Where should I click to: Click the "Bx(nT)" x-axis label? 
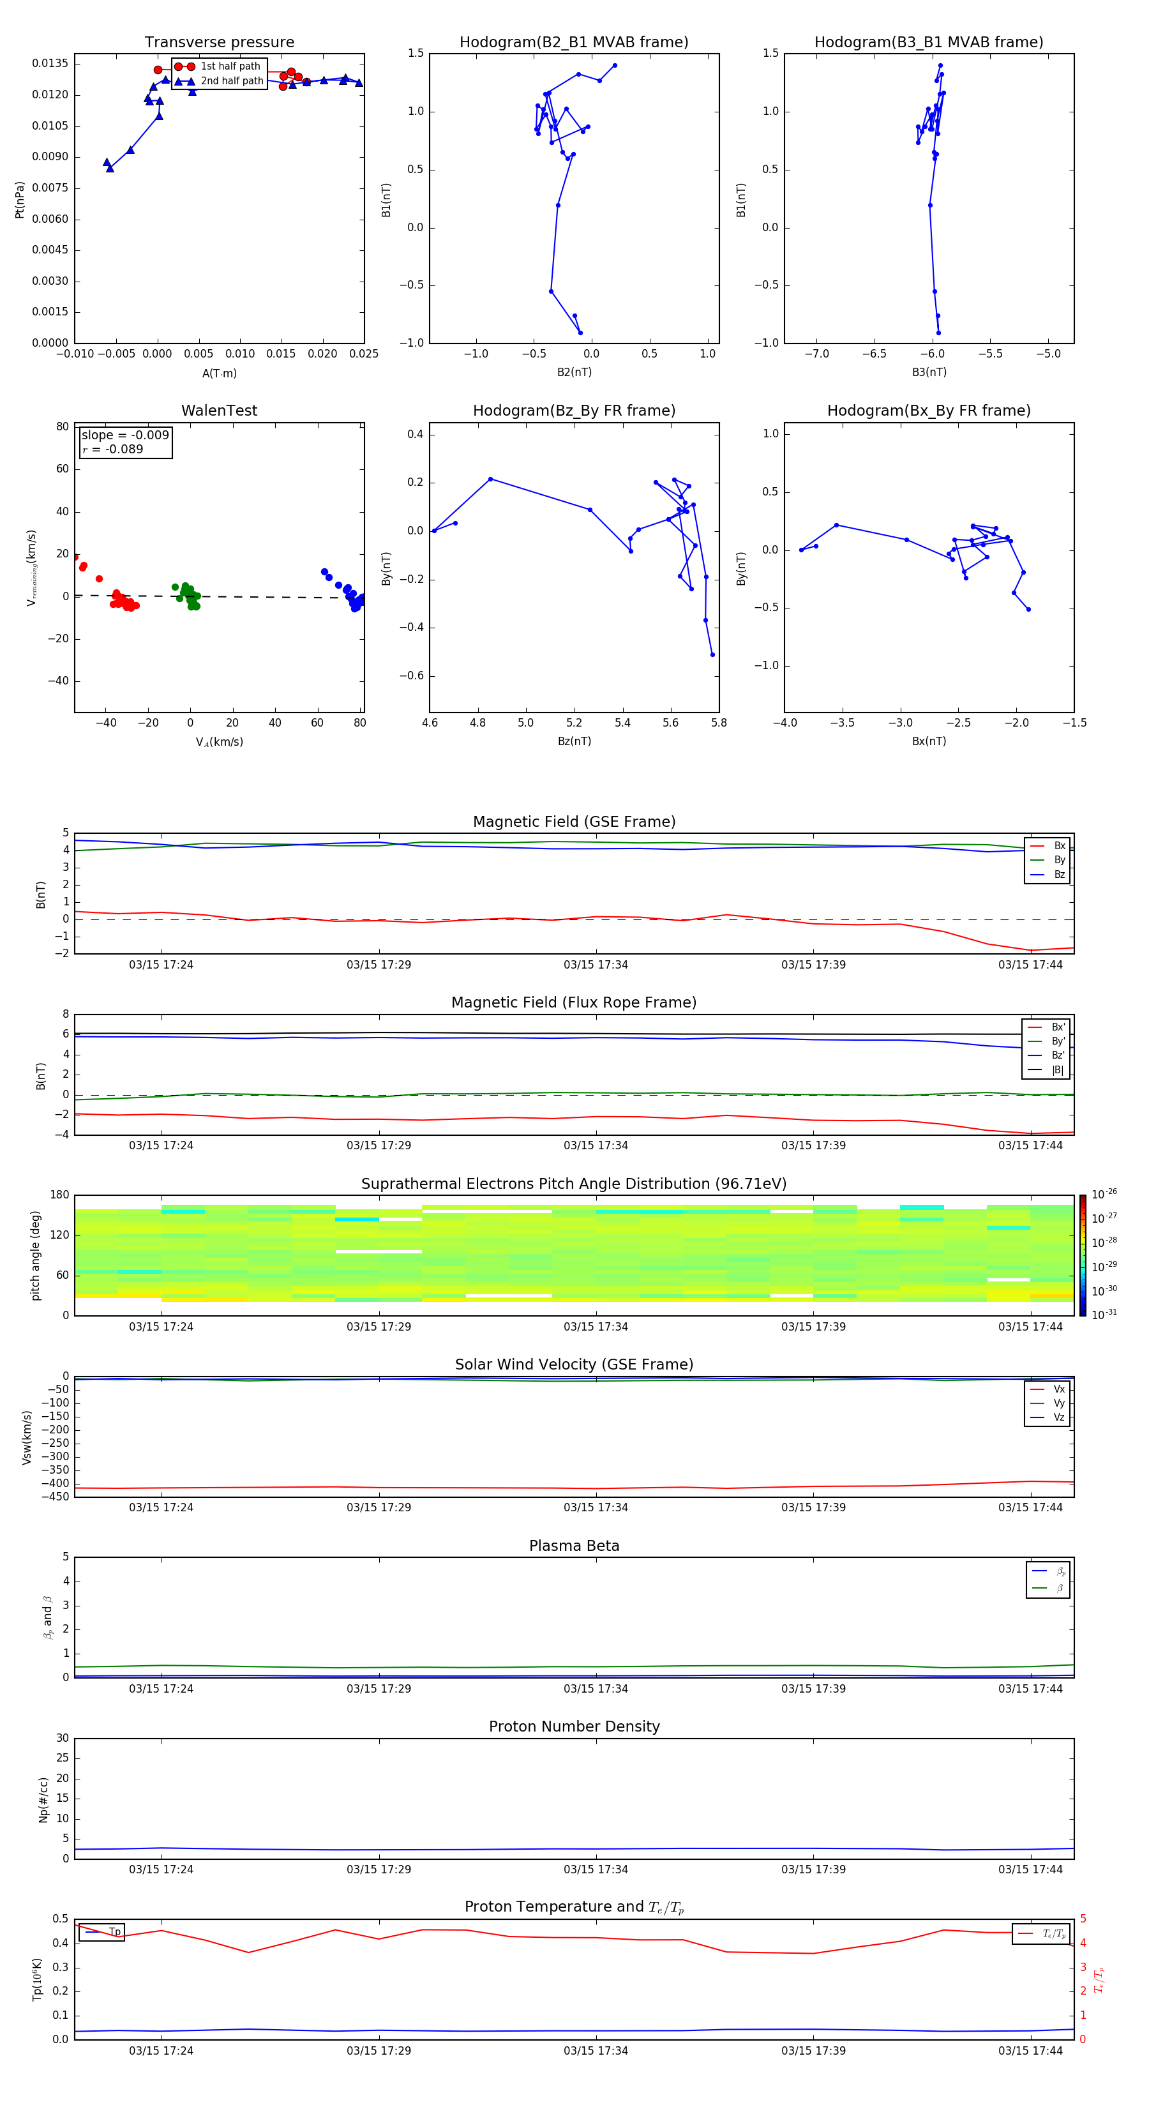tap(929, 741)
